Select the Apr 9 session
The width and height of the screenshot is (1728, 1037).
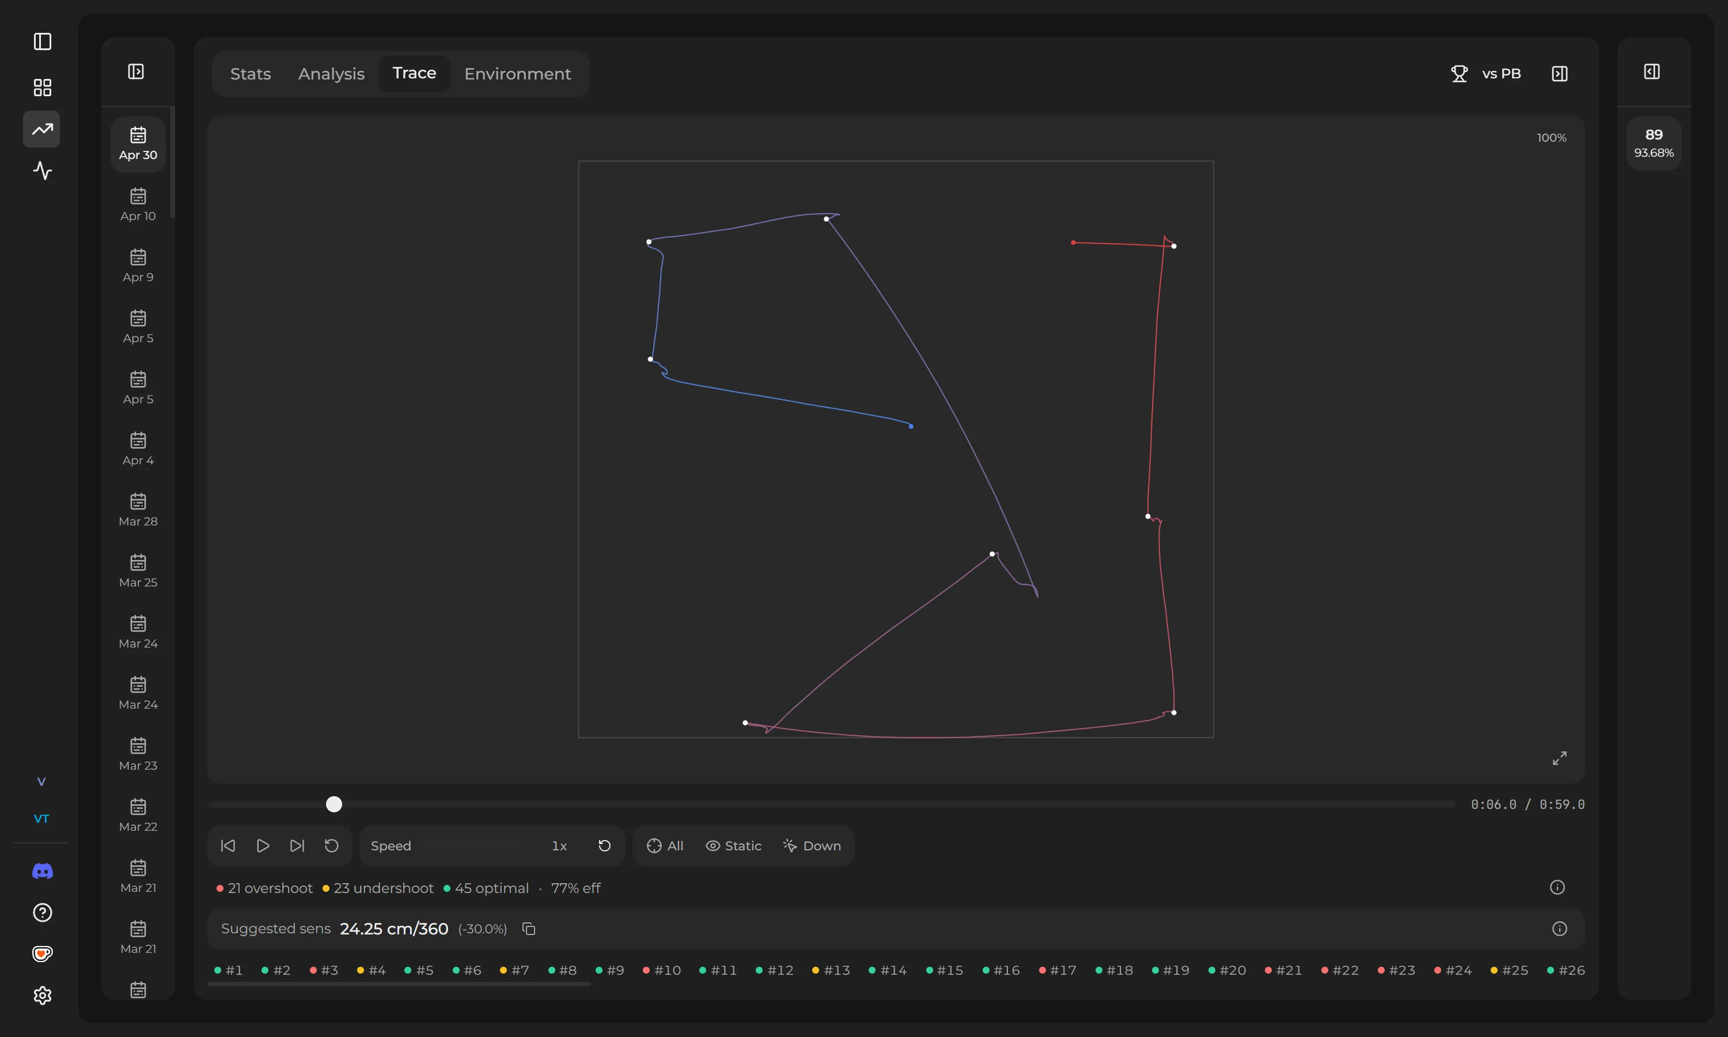pyautogui.click(x=138, y=266)
